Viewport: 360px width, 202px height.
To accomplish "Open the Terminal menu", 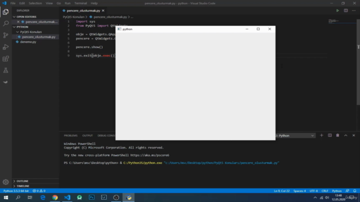I will [x=80, y=3].
